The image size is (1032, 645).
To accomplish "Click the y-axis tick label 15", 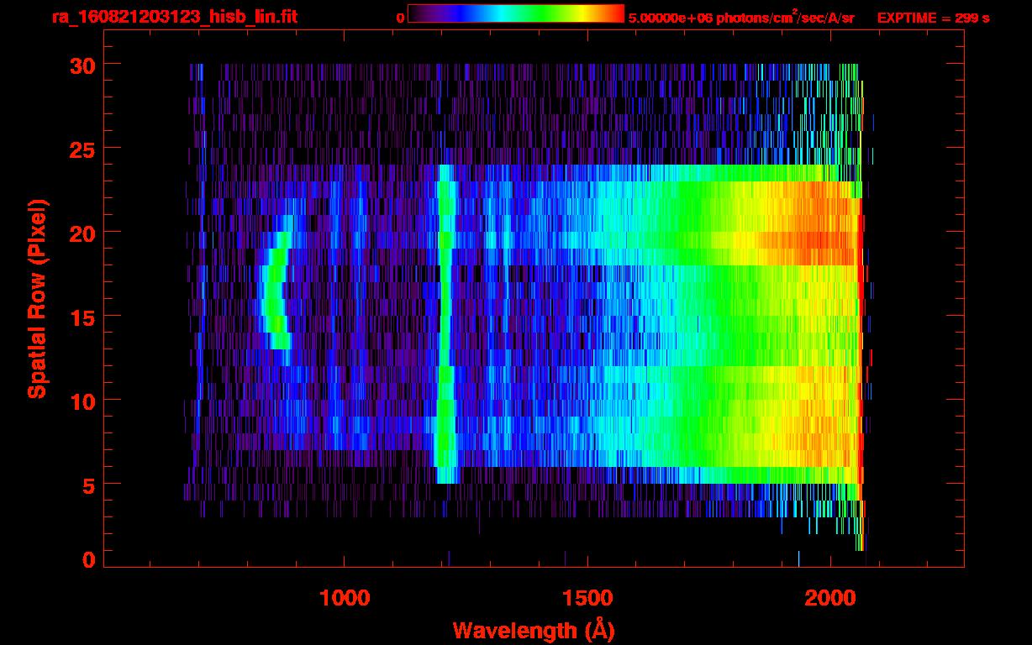I will (82, 317).
